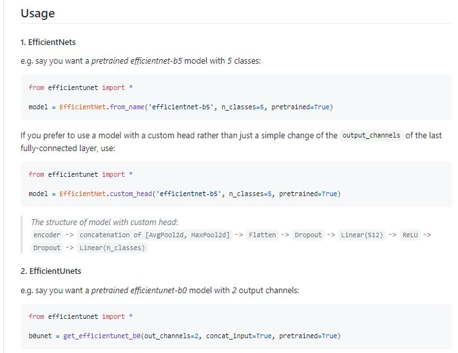Click the "2. EfficientUnets" subheading
458x353 pixels.
[51, 271]
